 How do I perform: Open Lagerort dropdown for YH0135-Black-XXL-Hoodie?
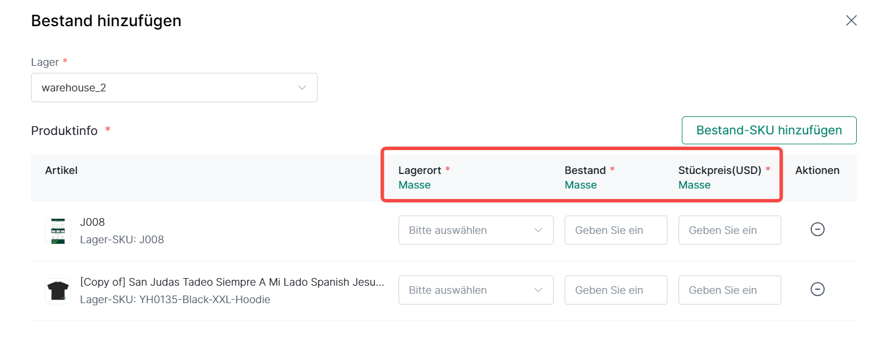point(475,290)
